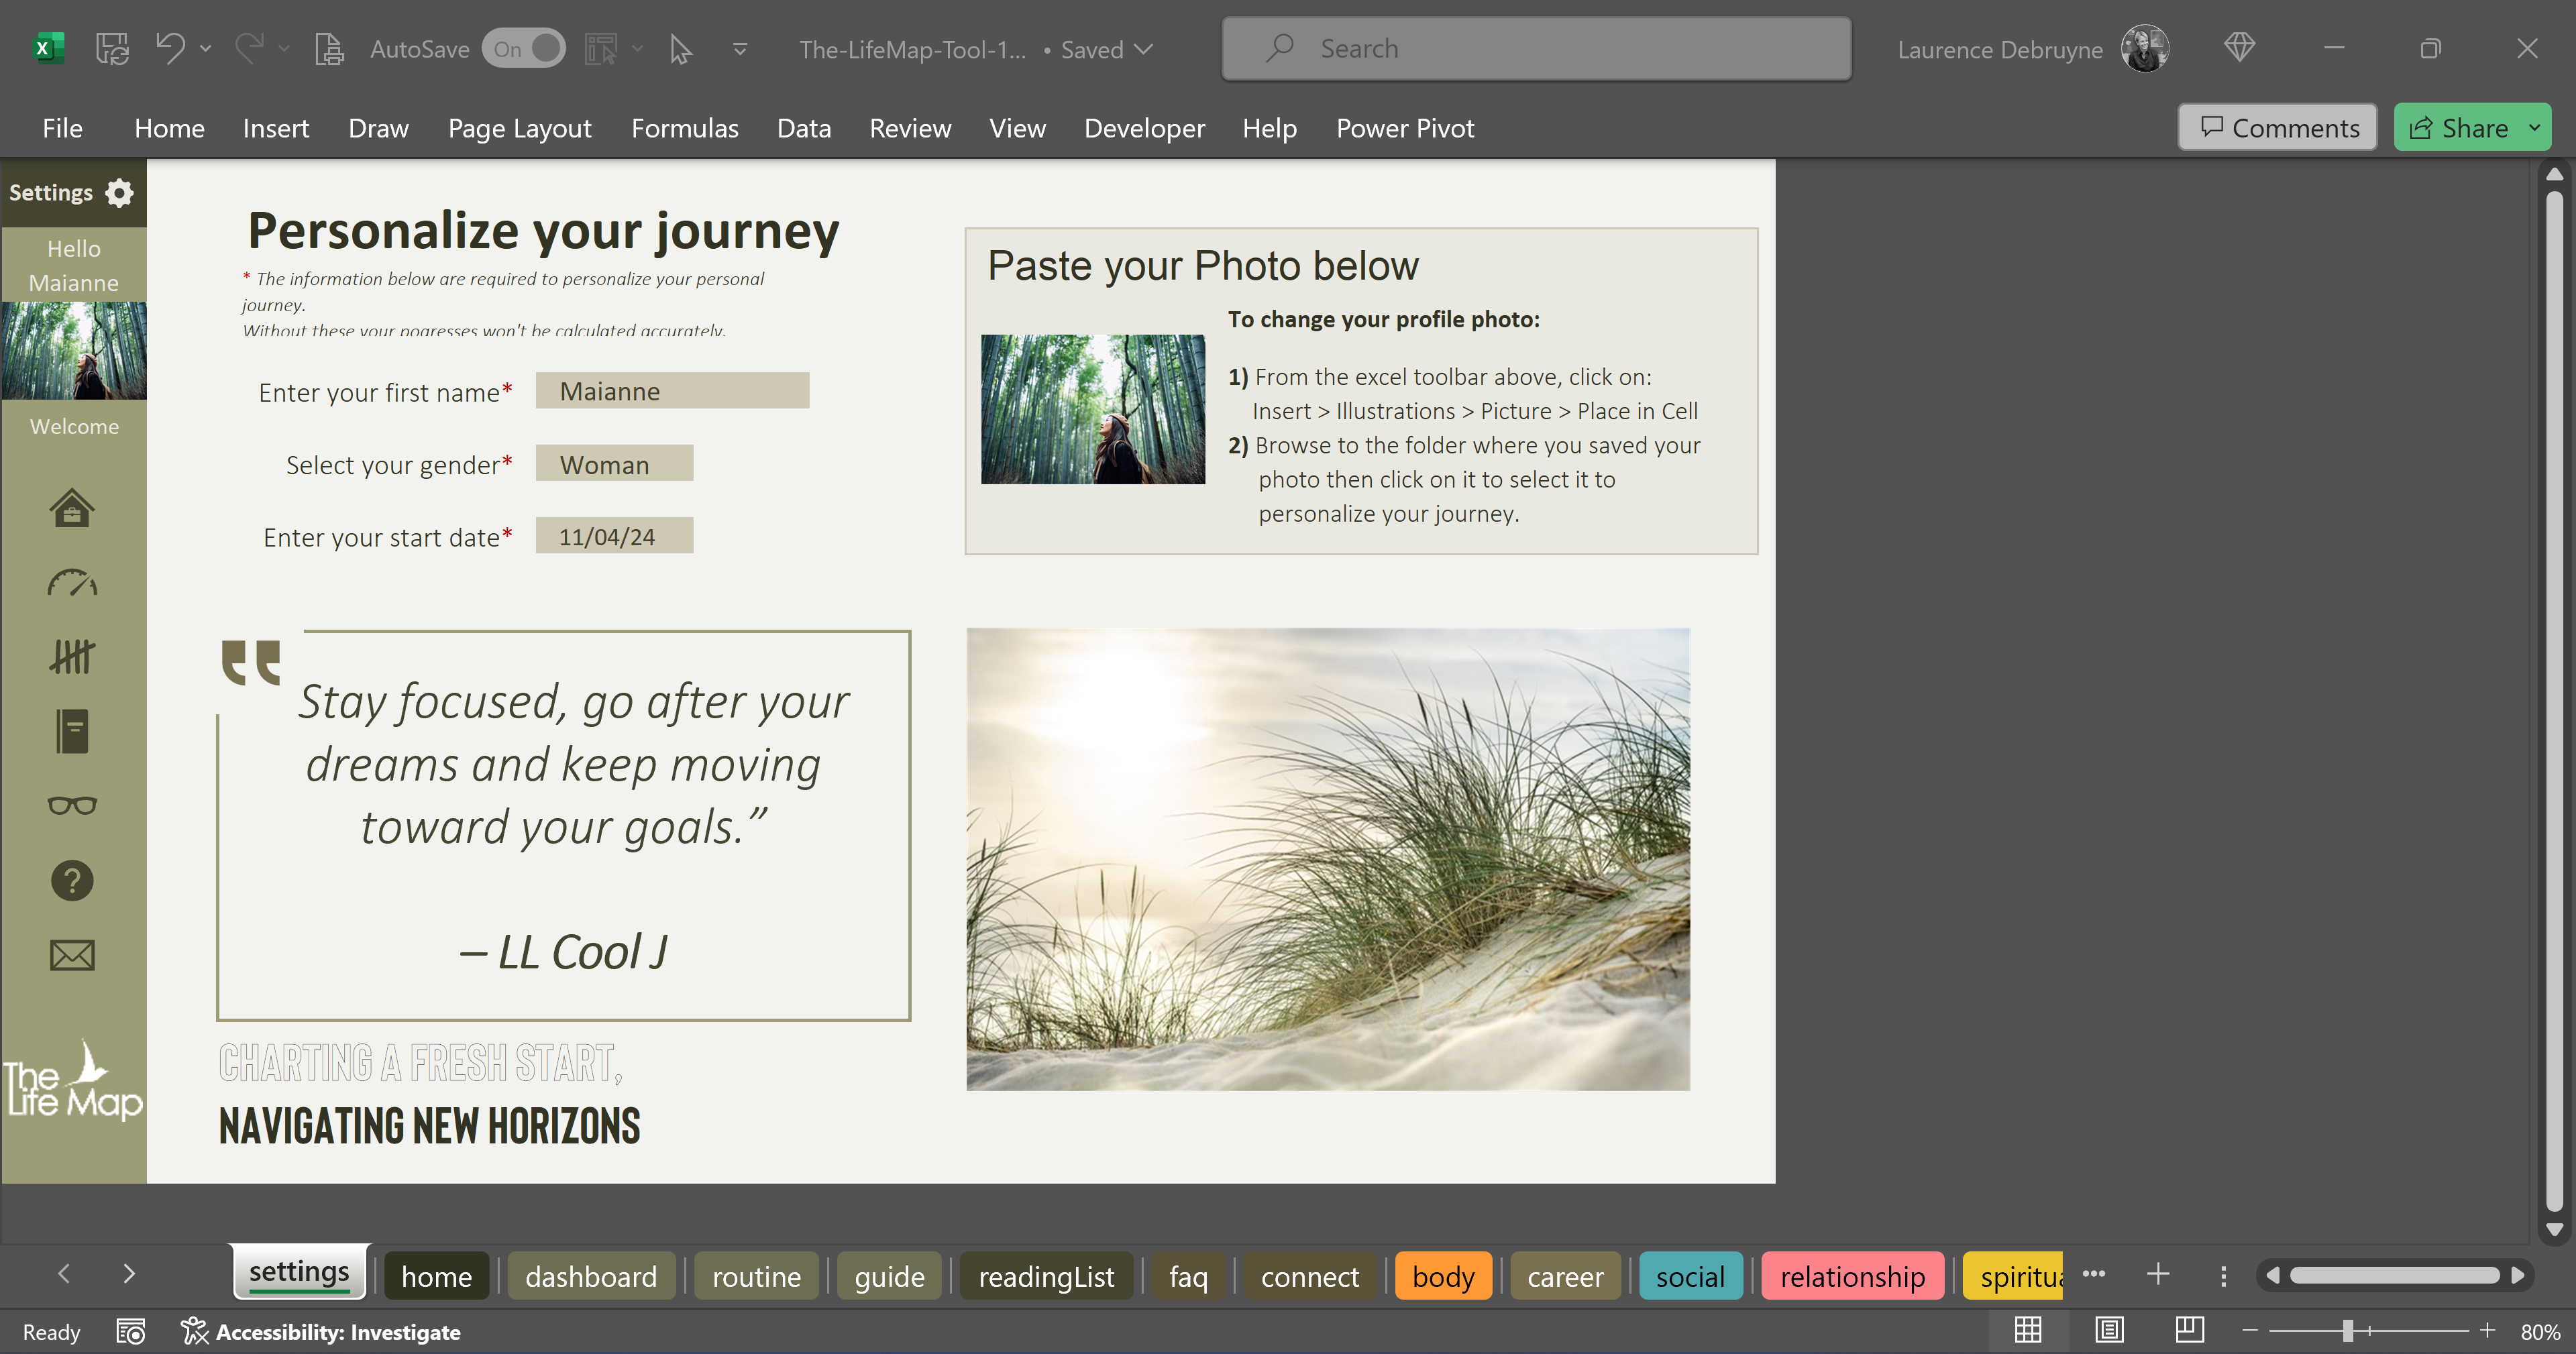Open the envelope connect icon in sidebar
Viewport: 2576px width, 1354px height.
point(72,955)
